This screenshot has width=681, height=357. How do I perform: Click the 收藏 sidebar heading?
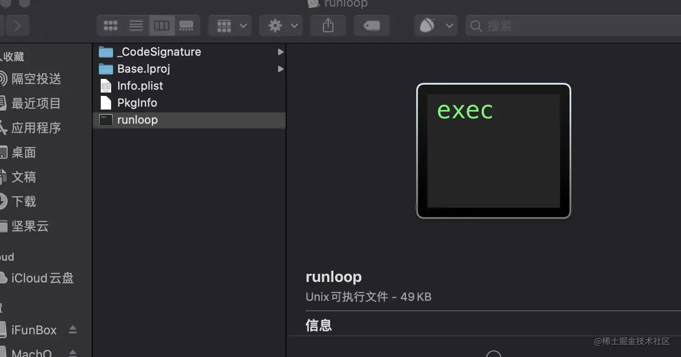(12, 57)
